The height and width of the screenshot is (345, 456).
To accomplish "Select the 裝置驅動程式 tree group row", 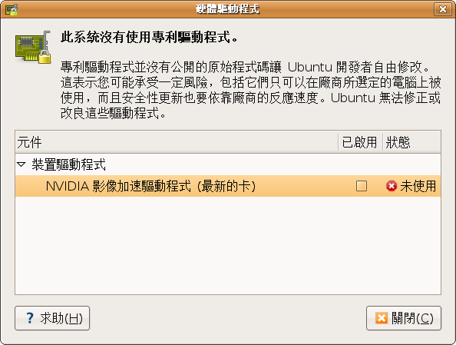I will [x=228, y=164].
